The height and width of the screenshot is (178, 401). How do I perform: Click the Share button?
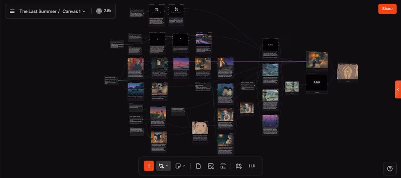387,9
